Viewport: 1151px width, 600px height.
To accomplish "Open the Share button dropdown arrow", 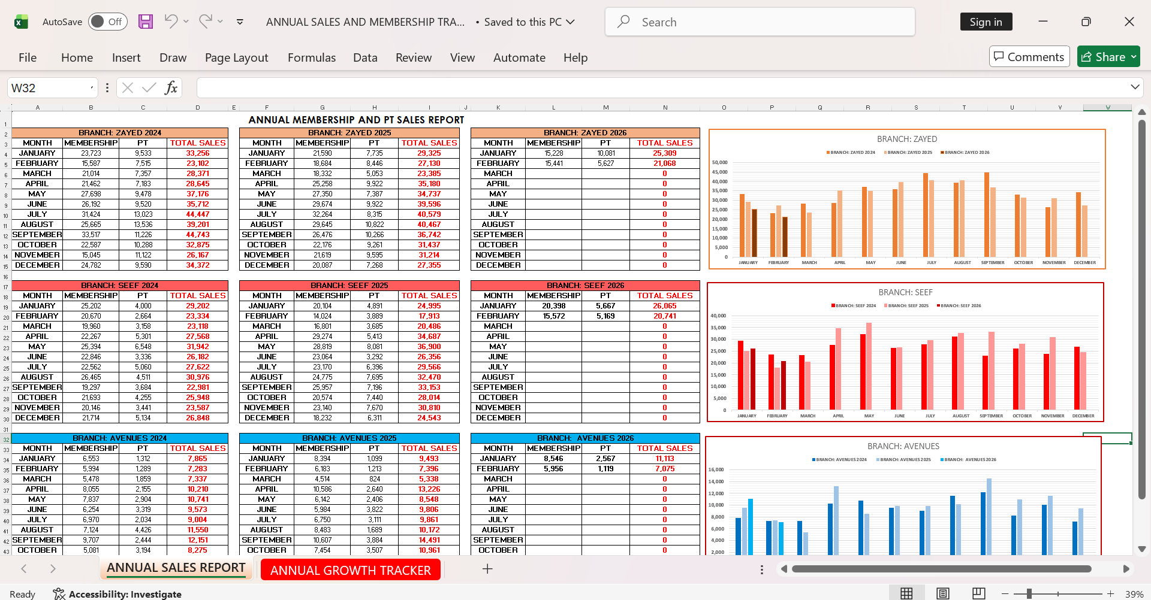I will [1134, 57].
